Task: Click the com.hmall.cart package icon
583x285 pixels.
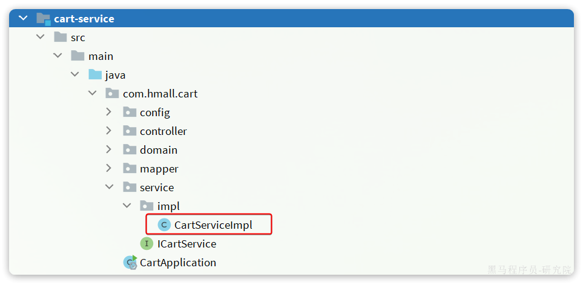Action: pyautogui.click(x=112, y=93)
